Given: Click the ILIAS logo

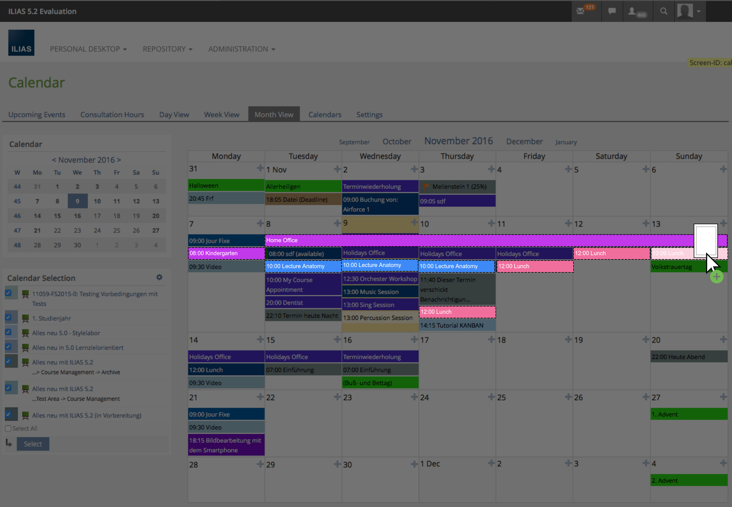Looking at the screenshot, I should 21,43.
